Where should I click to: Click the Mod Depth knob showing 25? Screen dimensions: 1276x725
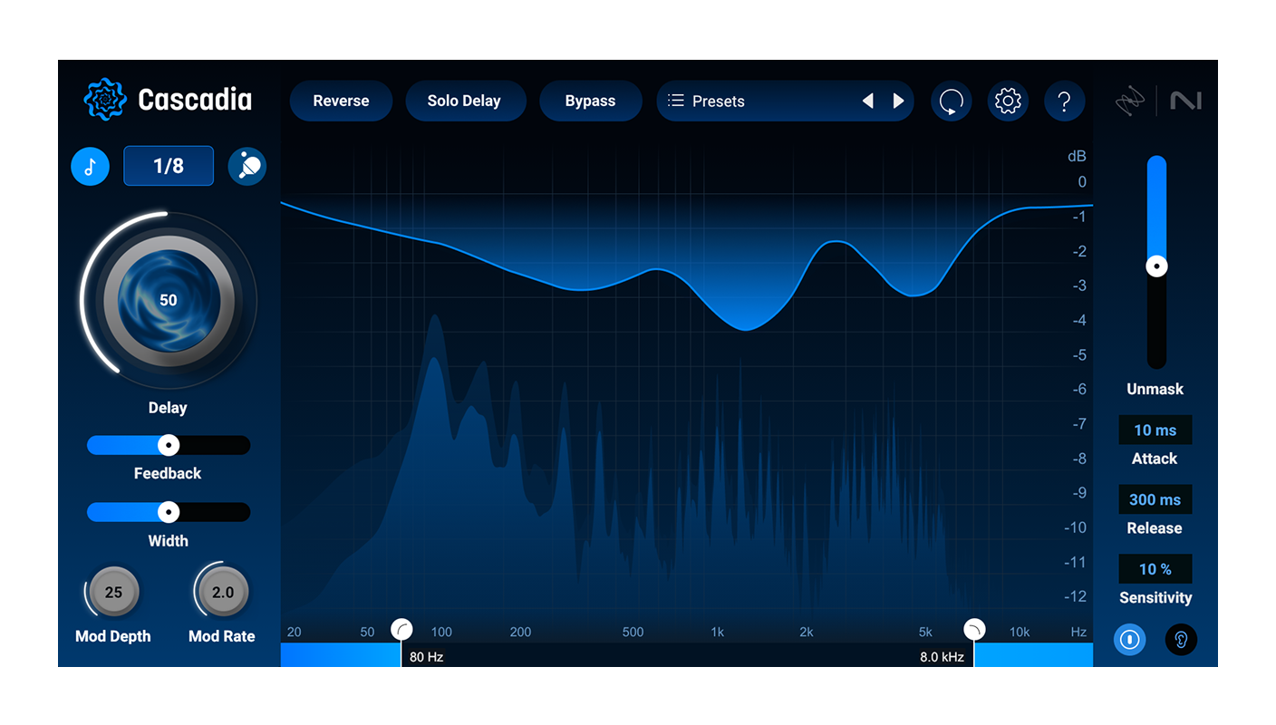point(113,593)
